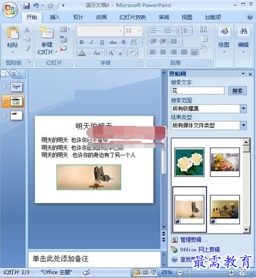256x278 pixels.
Task: Zoom in with the plus button
Action: (x=231, y=272)
